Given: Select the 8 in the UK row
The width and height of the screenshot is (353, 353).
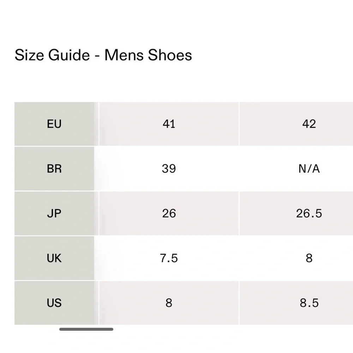Looking at the screenshot, I should (x=309, y=258).
